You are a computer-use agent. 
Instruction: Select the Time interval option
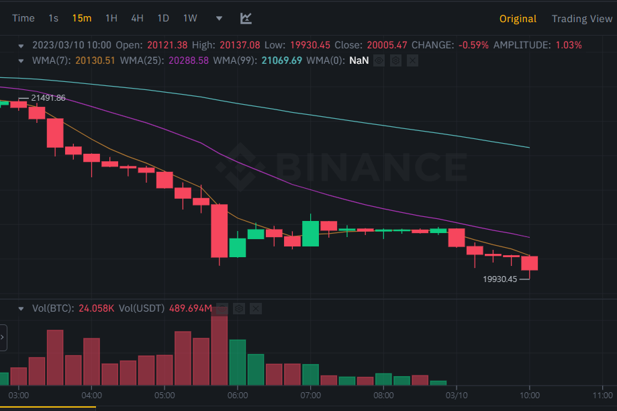point(23,18)
